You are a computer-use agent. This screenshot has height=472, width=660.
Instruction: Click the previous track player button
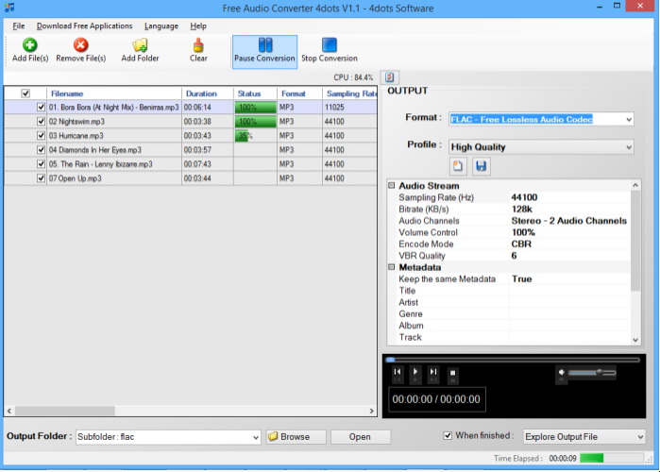click(398, 372)
